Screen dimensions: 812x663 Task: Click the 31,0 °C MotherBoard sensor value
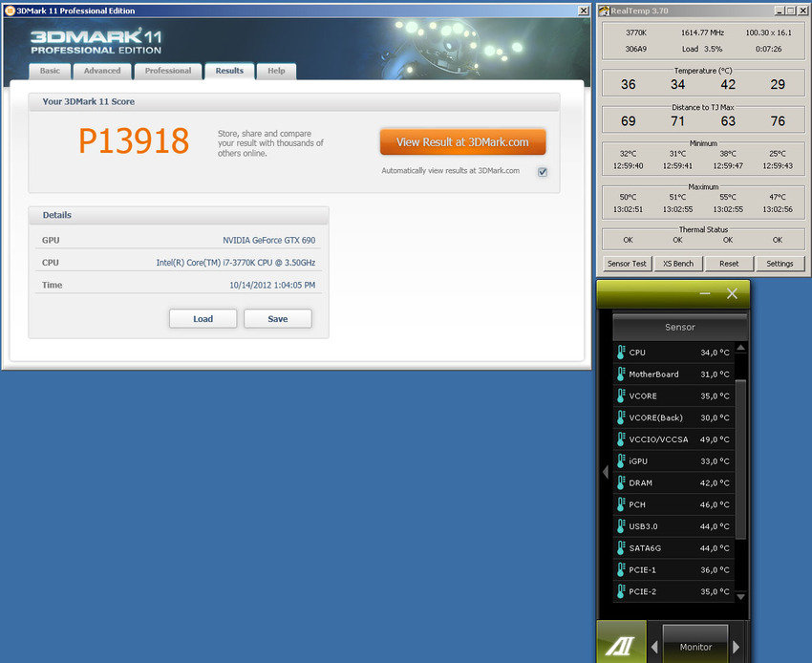coord(715,374)
